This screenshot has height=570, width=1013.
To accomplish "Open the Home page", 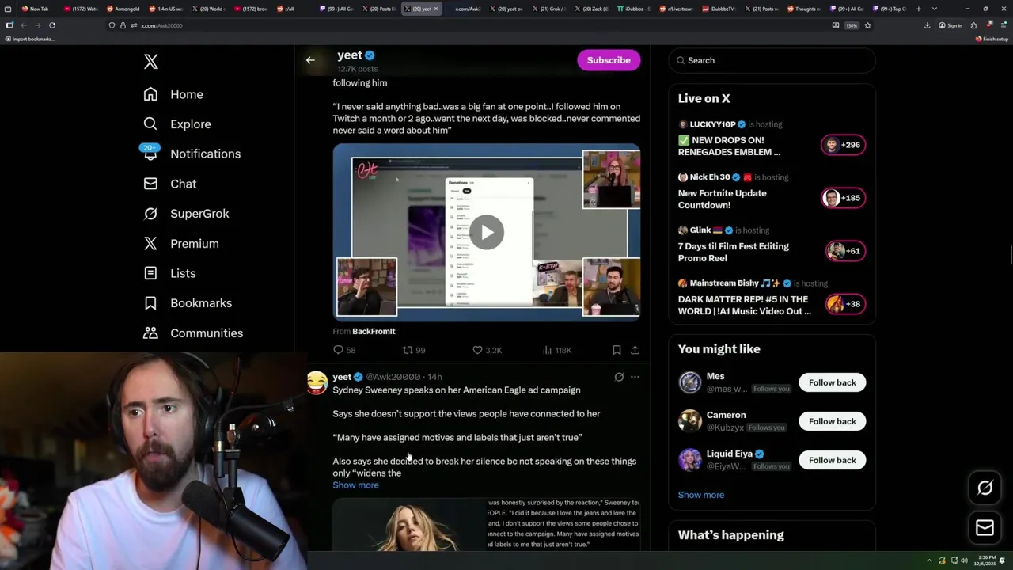I will [x=173, y=94].
